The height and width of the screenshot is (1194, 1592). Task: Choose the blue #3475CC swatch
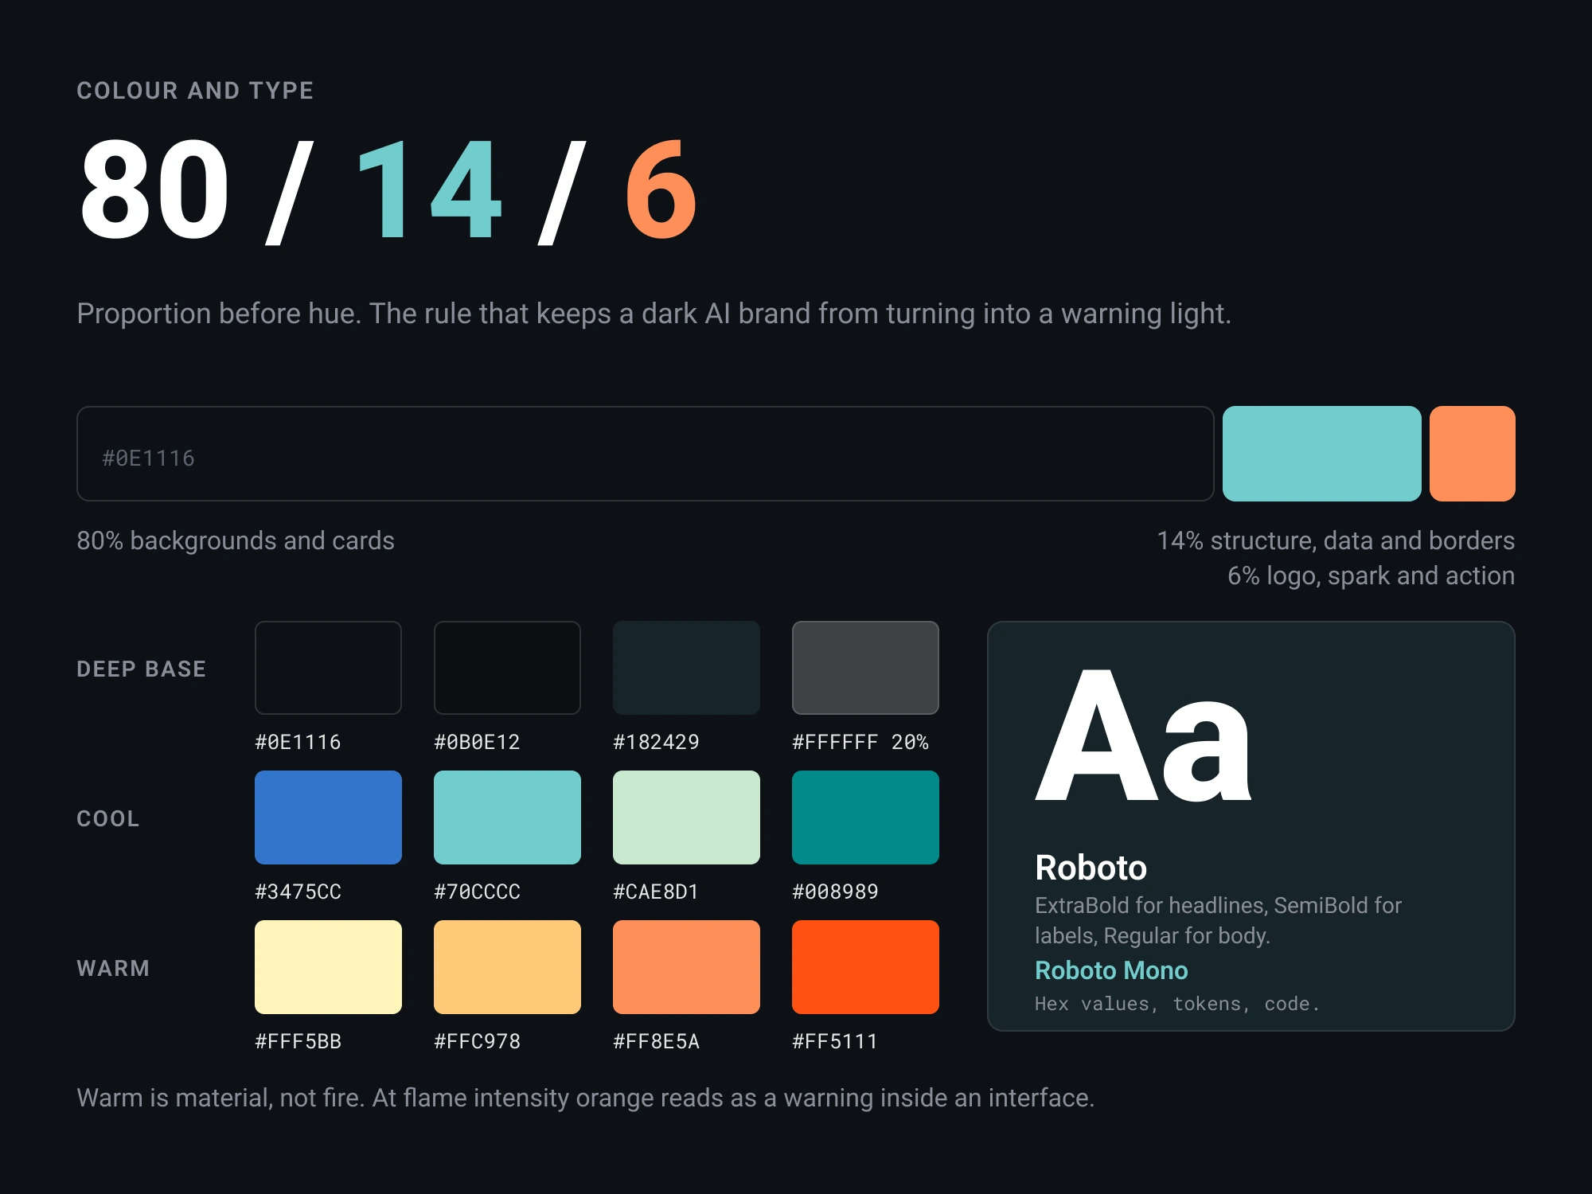[x=328, y=817]
